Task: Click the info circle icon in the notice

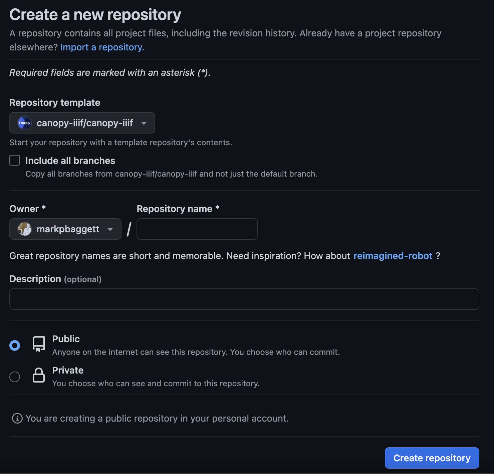Action: 16,418
